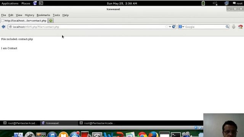
Task: Open the Tools menu
Action: [56, 15]
